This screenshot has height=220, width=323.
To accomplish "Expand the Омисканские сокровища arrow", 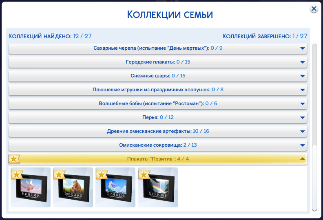I will (x=302, y=145).
